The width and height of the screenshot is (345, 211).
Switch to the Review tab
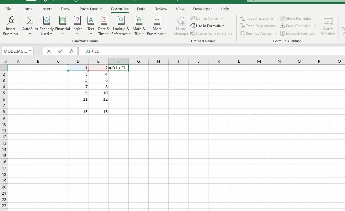coord(161,9)
